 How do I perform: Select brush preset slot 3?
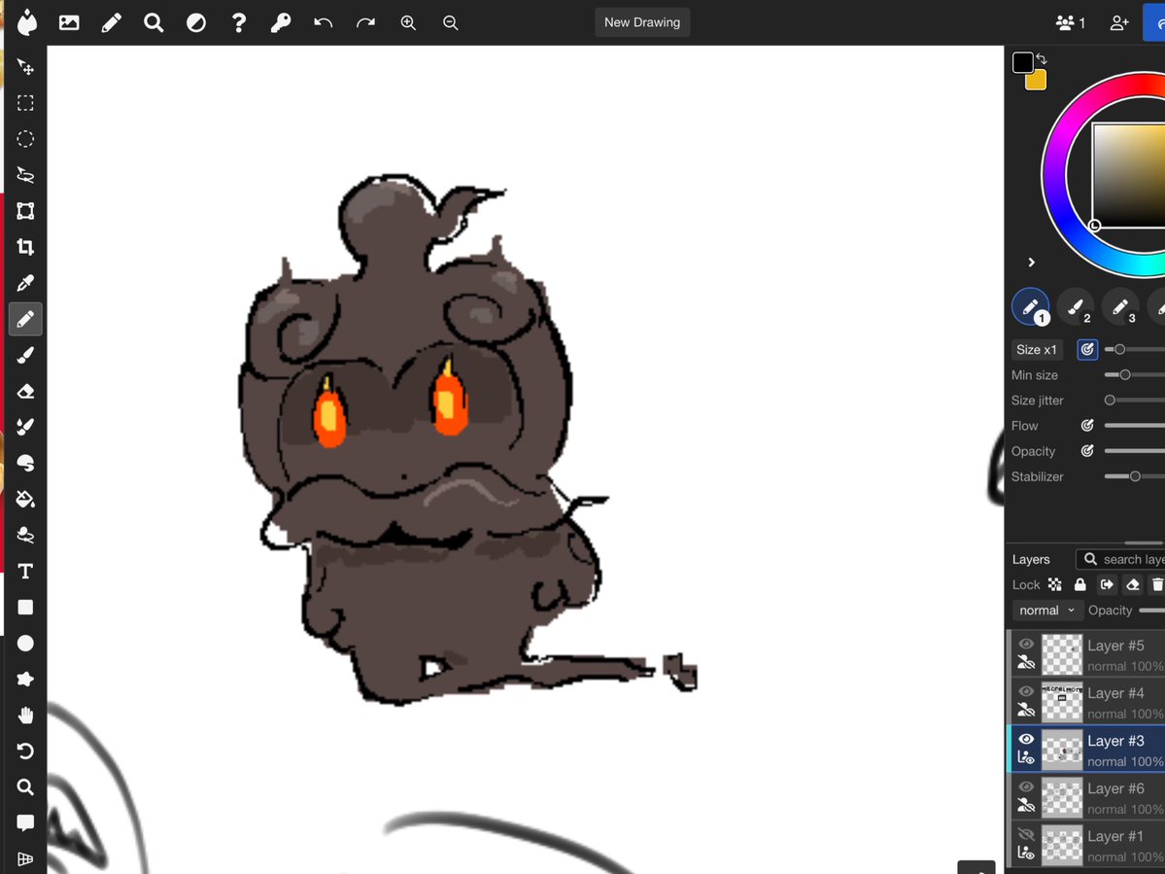pos(1119,307)
